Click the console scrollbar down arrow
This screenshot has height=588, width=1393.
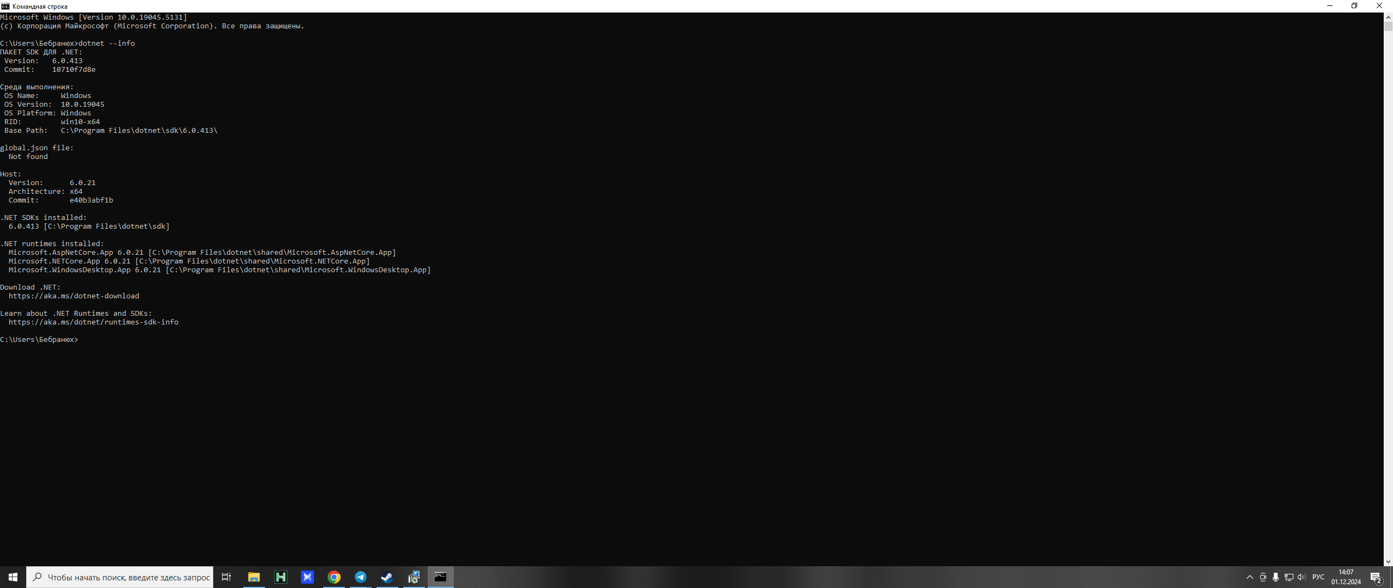pos(1388,562)
